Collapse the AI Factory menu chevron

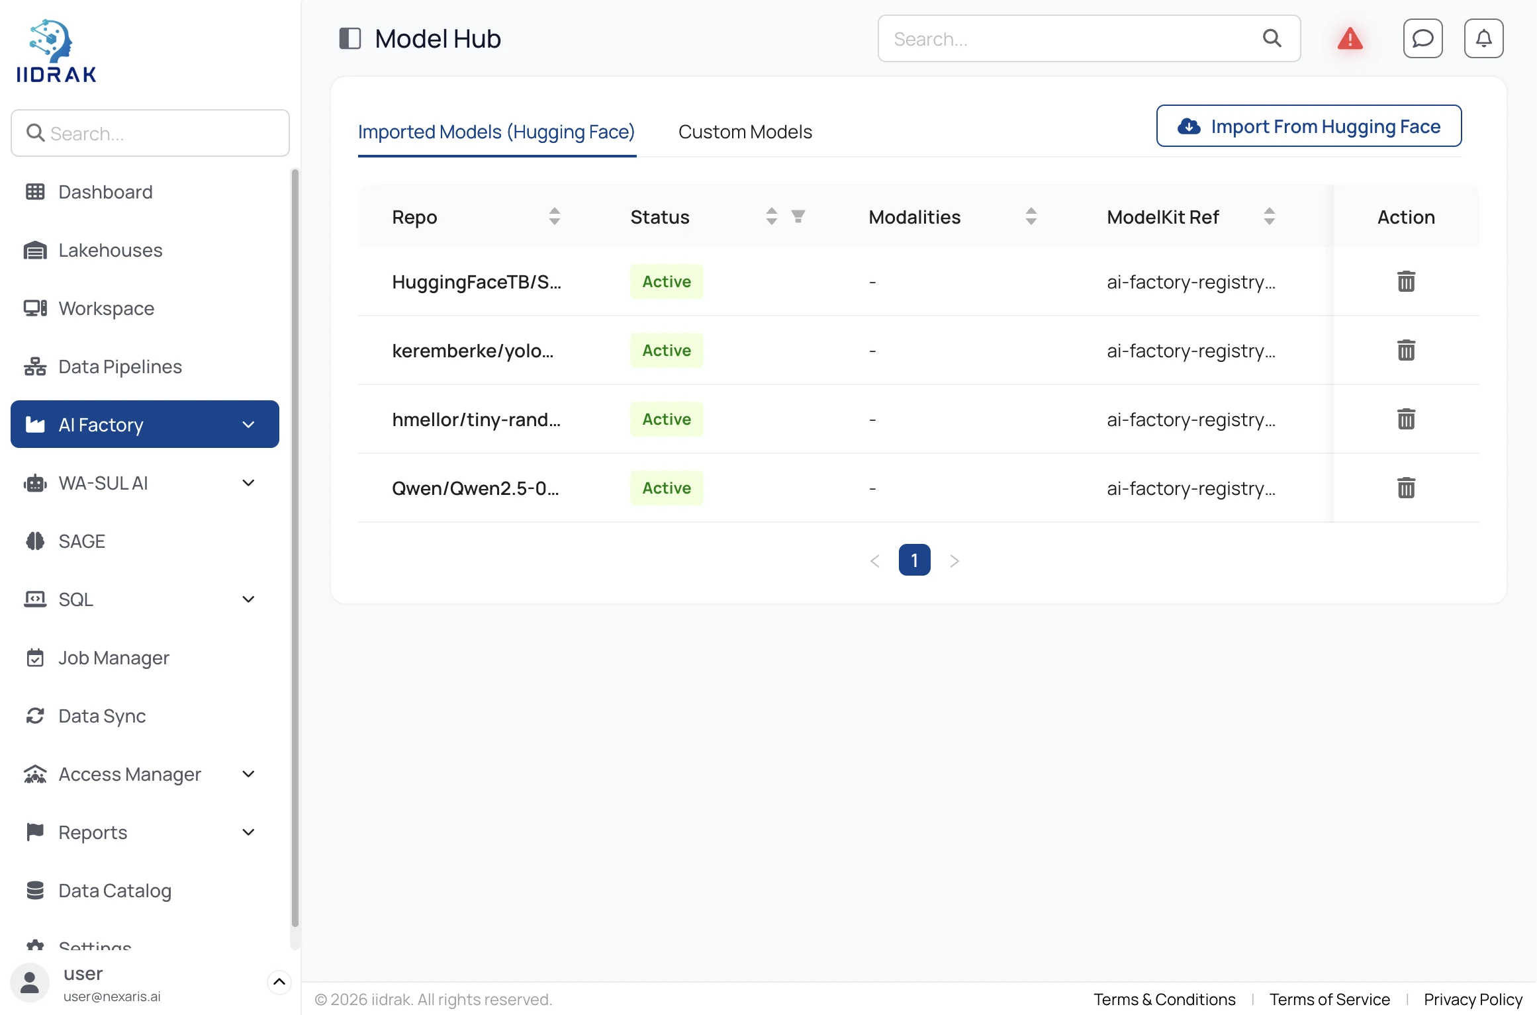(248, 425)
